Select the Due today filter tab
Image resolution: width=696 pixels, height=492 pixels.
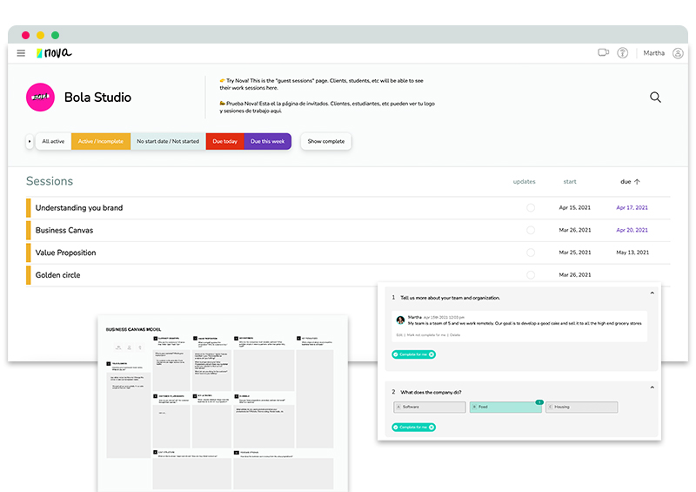pyautogui.click(x=224, y=141)
